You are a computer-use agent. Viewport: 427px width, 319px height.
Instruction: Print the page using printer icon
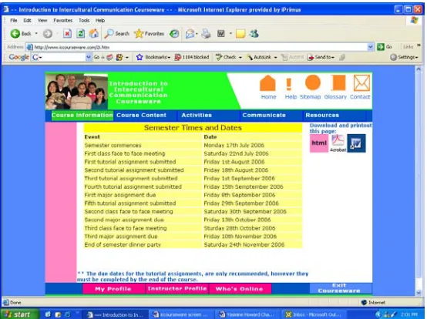[206, 34]
